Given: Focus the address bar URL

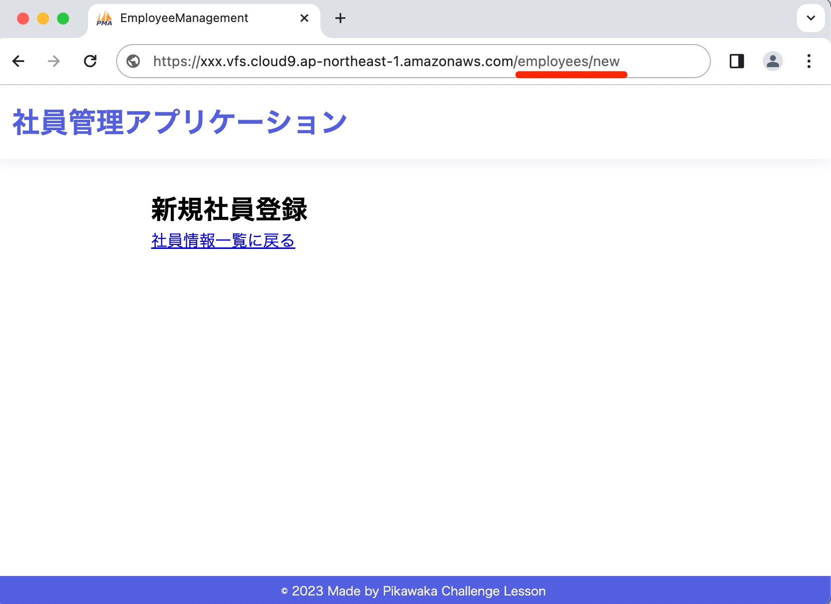Looking at the screenshot, I should [385, 61].
